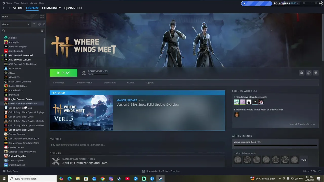Screen dimensions: 324x182
Task: Click the achievements gear badge icon
Action: tap(84, 73)
